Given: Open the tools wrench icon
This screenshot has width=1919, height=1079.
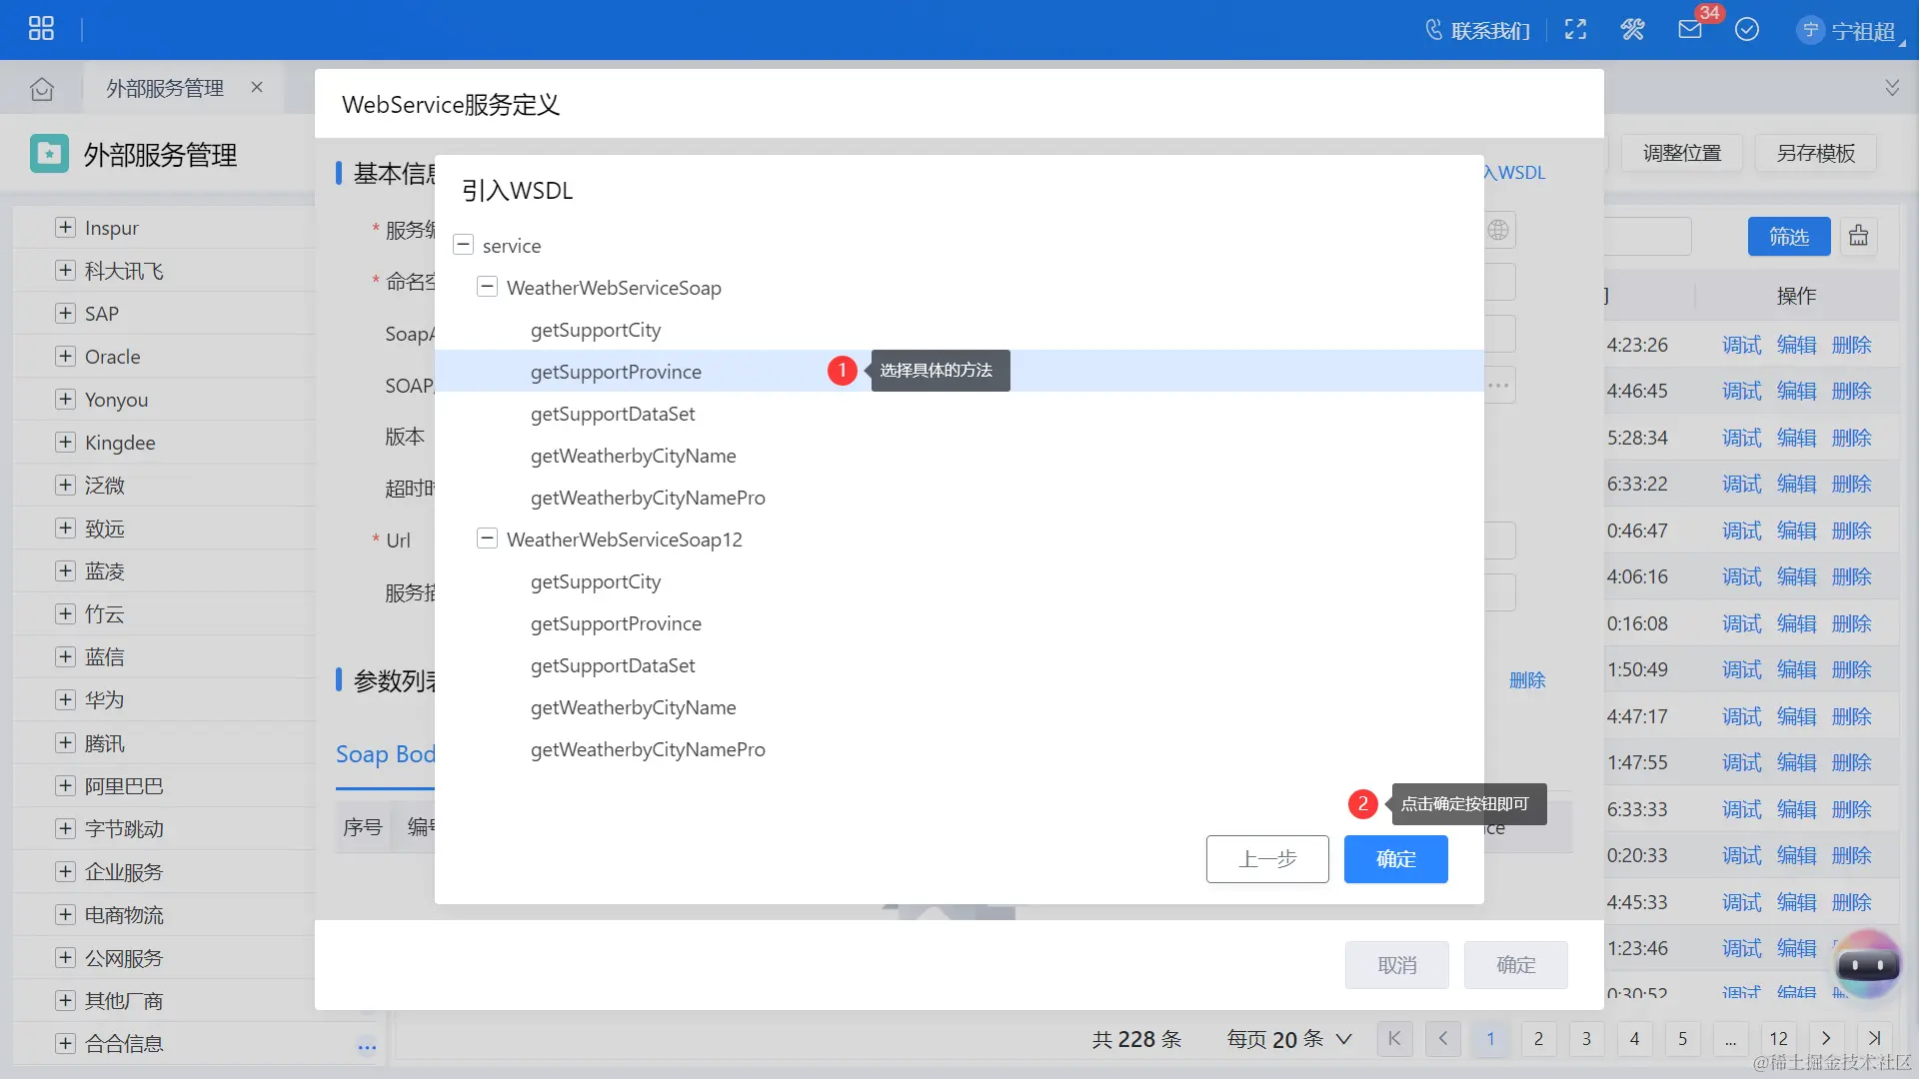Looking at the screenshot, I should click(x=1632, y=30).
